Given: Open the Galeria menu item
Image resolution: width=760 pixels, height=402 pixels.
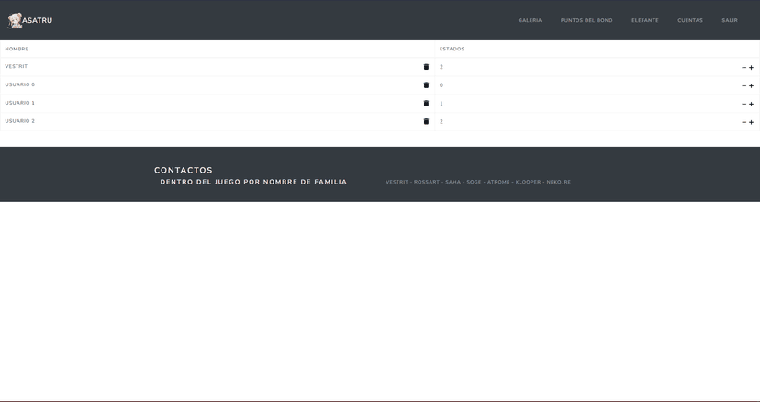Looking at the screenshot, I should point(530,20).
